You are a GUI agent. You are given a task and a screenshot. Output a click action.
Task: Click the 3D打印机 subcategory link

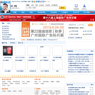25,84
